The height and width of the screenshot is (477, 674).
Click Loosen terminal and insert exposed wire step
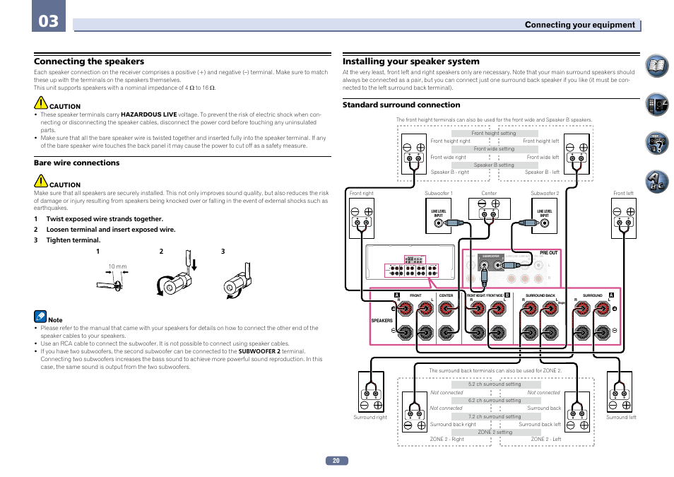click(x=111, y=230)
